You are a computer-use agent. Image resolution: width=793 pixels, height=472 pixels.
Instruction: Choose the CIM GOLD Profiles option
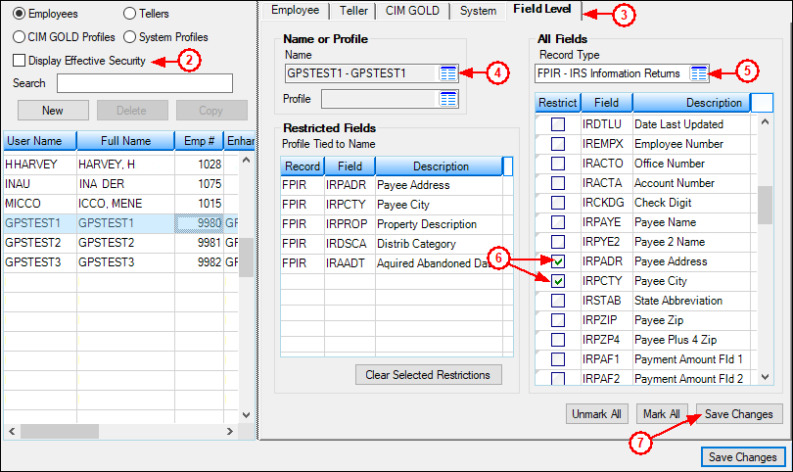20,37
